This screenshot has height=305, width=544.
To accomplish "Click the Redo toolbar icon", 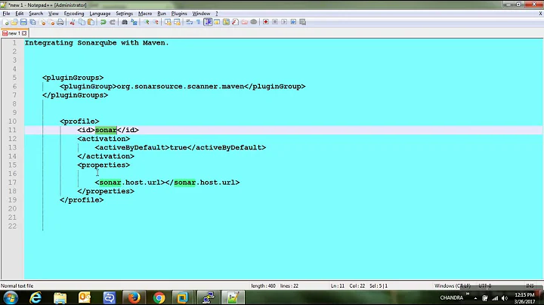I will (x=113, y=22).
